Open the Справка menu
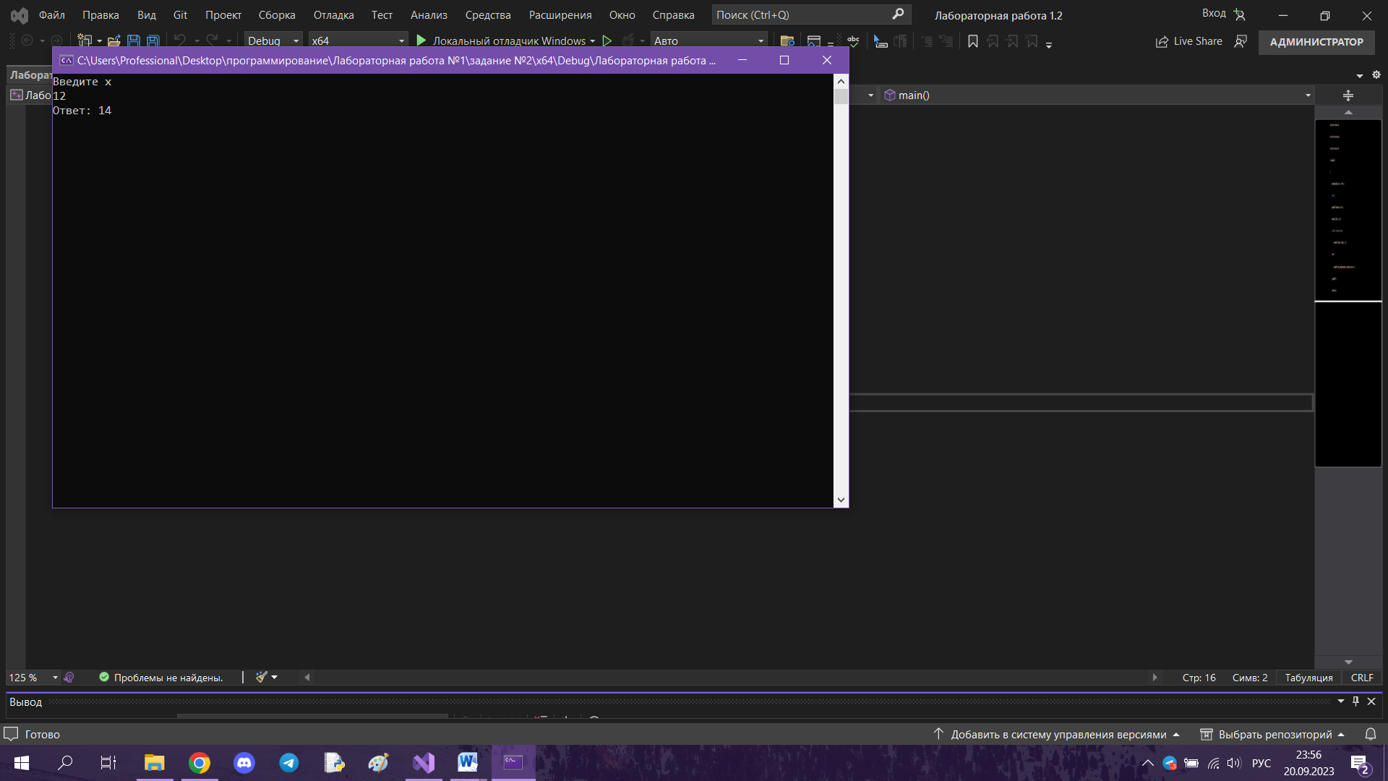Image resolution: width=1388 pixels, height=781 pixels. pyautogui.click(x=673, y=14)
